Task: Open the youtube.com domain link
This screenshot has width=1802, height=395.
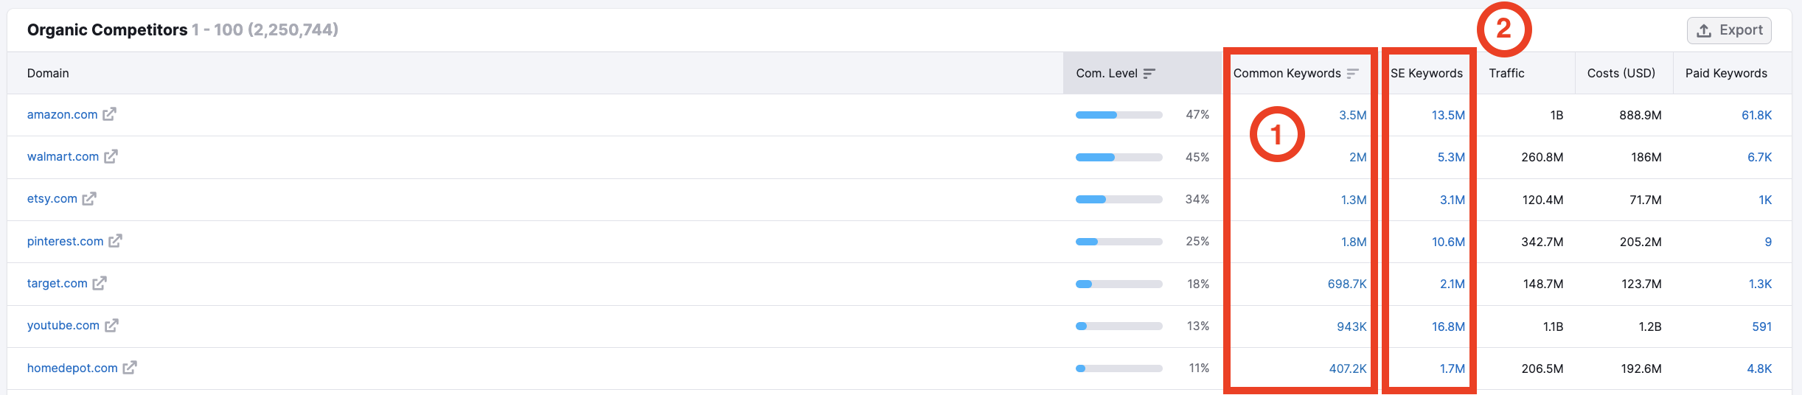Action: [63, 325]
